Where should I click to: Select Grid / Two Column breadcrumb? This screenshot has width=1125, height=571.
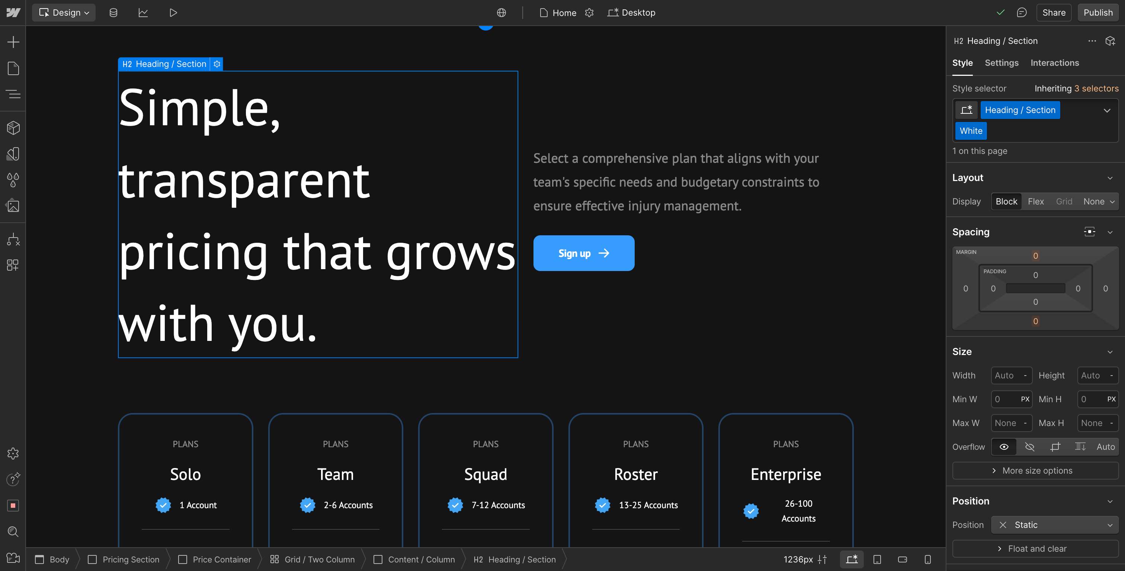(312, 559)
